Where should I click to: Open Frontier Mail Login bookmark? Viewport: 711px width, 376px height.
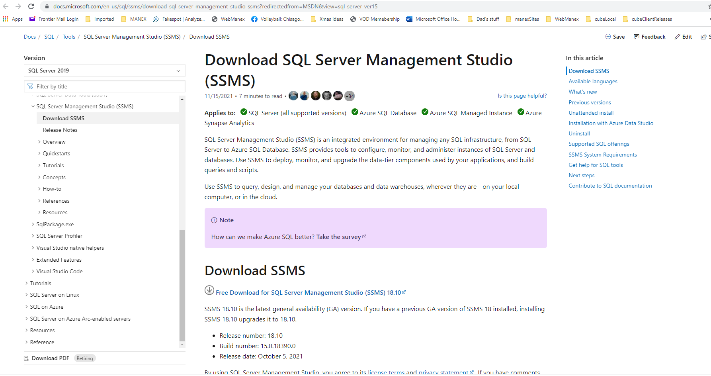[54, 19]
